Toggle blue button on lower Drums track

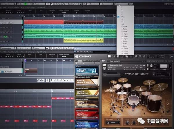[x=2, y=72]
